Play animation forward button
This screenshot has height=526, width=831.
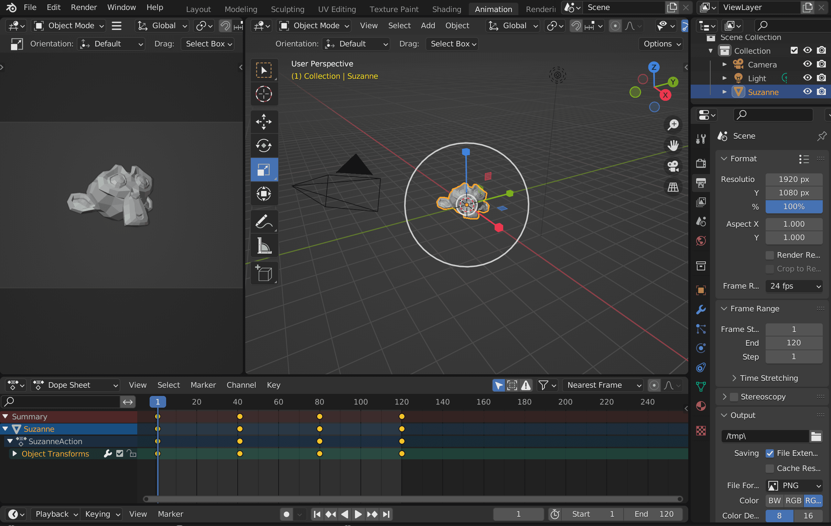tap(358, 514)
